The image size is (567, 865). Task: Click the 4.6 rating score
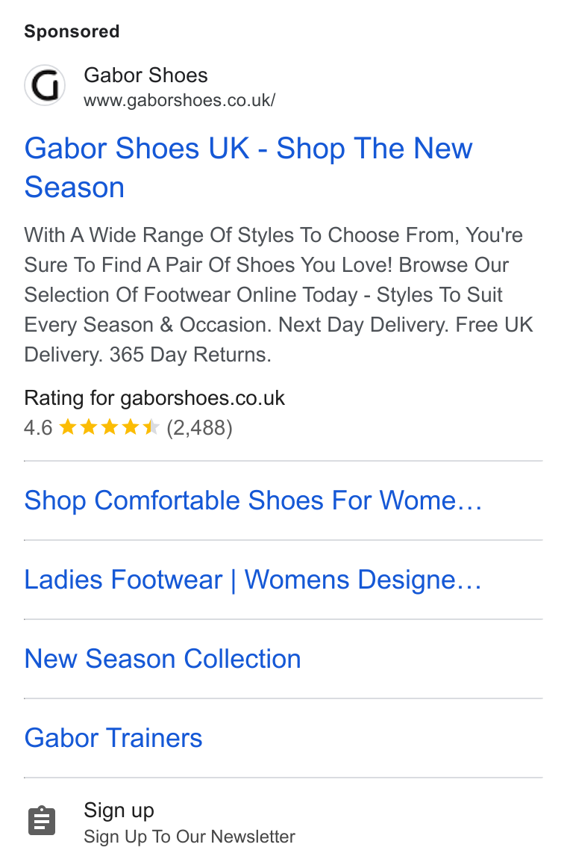38,427
